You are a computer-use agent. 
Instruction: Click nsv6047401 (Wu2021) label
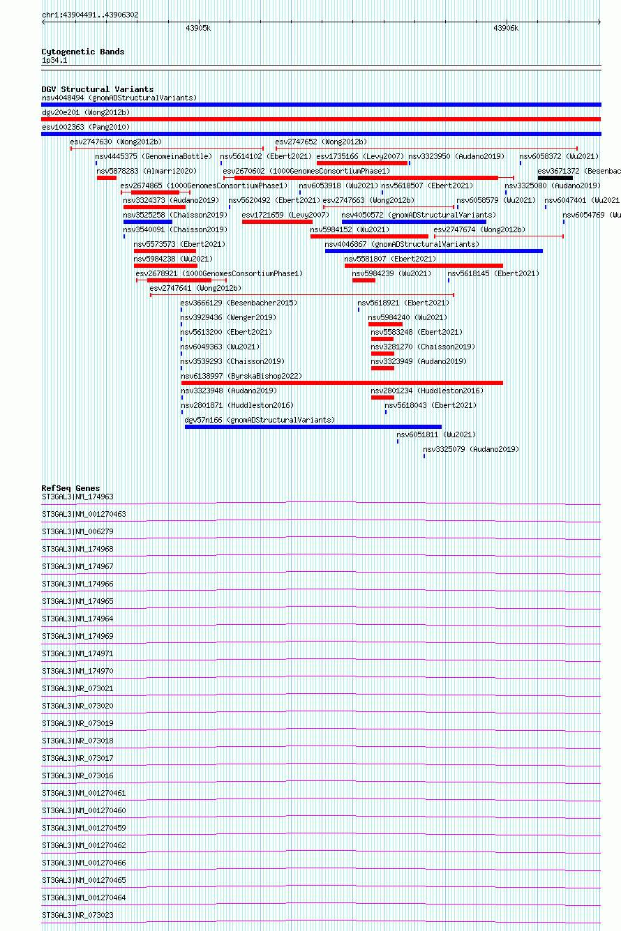(x=583, y=200)
